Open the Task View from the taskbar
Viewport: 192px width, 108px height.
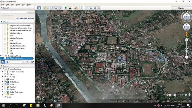(x=17, y=105)
